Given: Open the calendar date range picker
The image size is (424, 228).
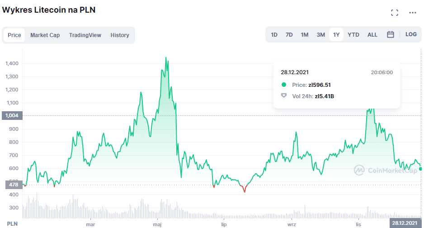Looking at the screenshot, I should 391,35.
